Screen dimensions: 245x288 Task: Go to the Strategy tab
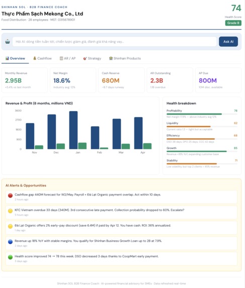click(x=92, y=58)
